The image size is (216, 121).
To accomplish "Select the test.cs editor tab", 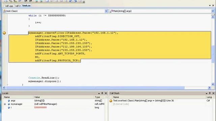I will click(26, 6).
